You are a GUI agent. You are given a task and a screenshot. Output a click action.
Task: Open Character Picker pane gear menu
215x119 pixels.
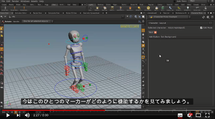click(x=208, y=17)
